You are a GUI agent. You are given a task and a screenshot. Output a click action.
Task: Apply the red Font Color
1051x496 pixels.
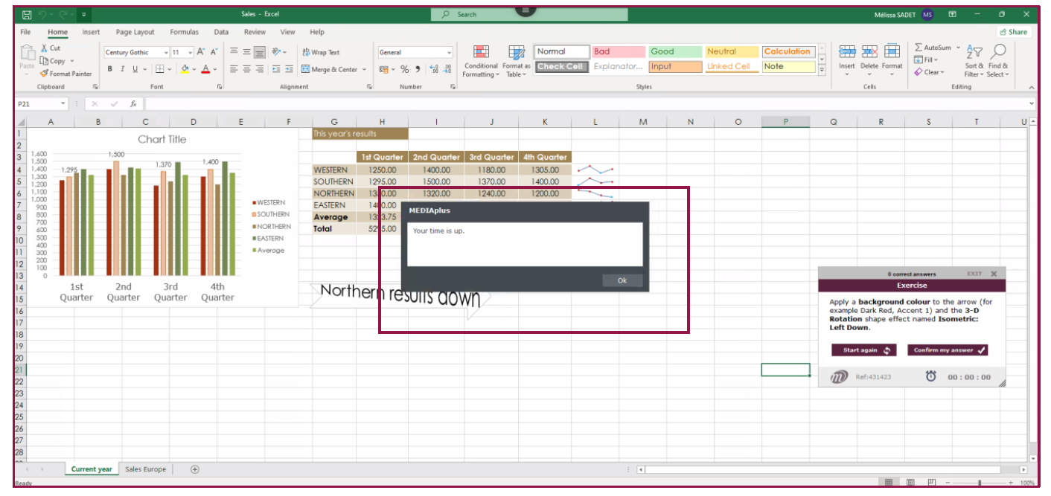click(x=205, y=69)
